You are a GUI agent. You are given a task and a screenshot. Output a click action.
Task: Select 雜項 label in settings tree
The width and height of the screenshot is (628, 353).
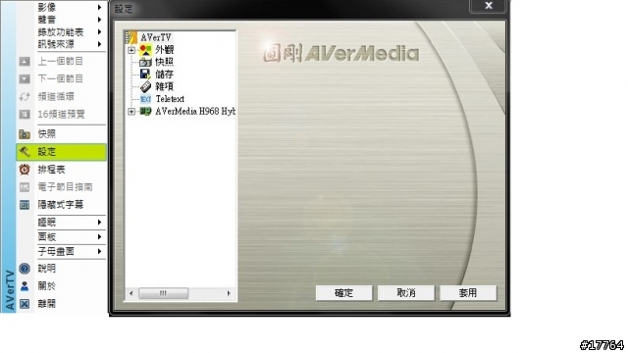(x=164, y=86)
